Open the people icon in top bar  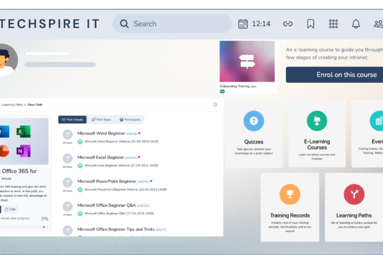coord(377,24)
